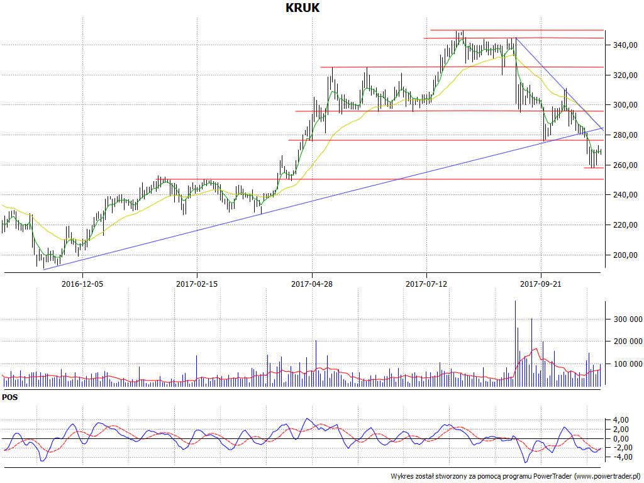Click the 2017-04-28 date label

pyautogui.click(x=312, y=284)
